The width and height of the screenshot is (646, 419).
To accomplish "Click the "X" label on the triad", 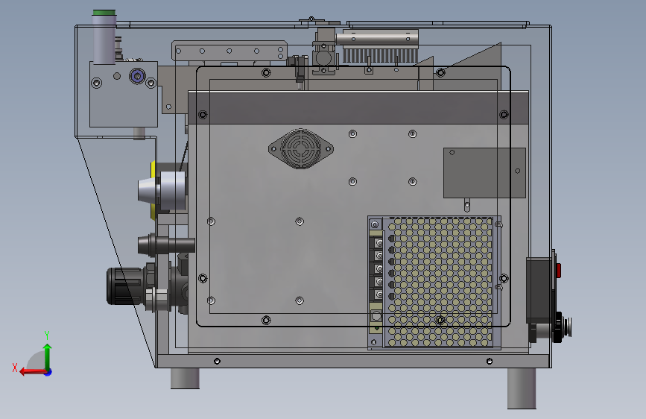I will pos(15,368).
